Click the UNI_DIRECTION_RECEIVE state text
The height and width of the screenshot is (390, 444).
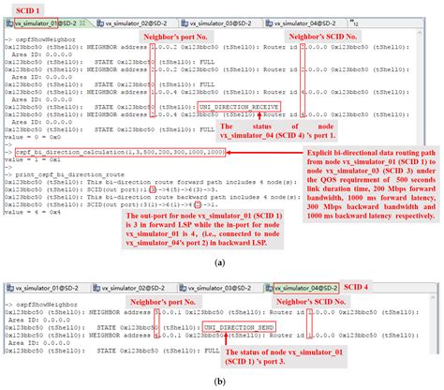[239, 107]
